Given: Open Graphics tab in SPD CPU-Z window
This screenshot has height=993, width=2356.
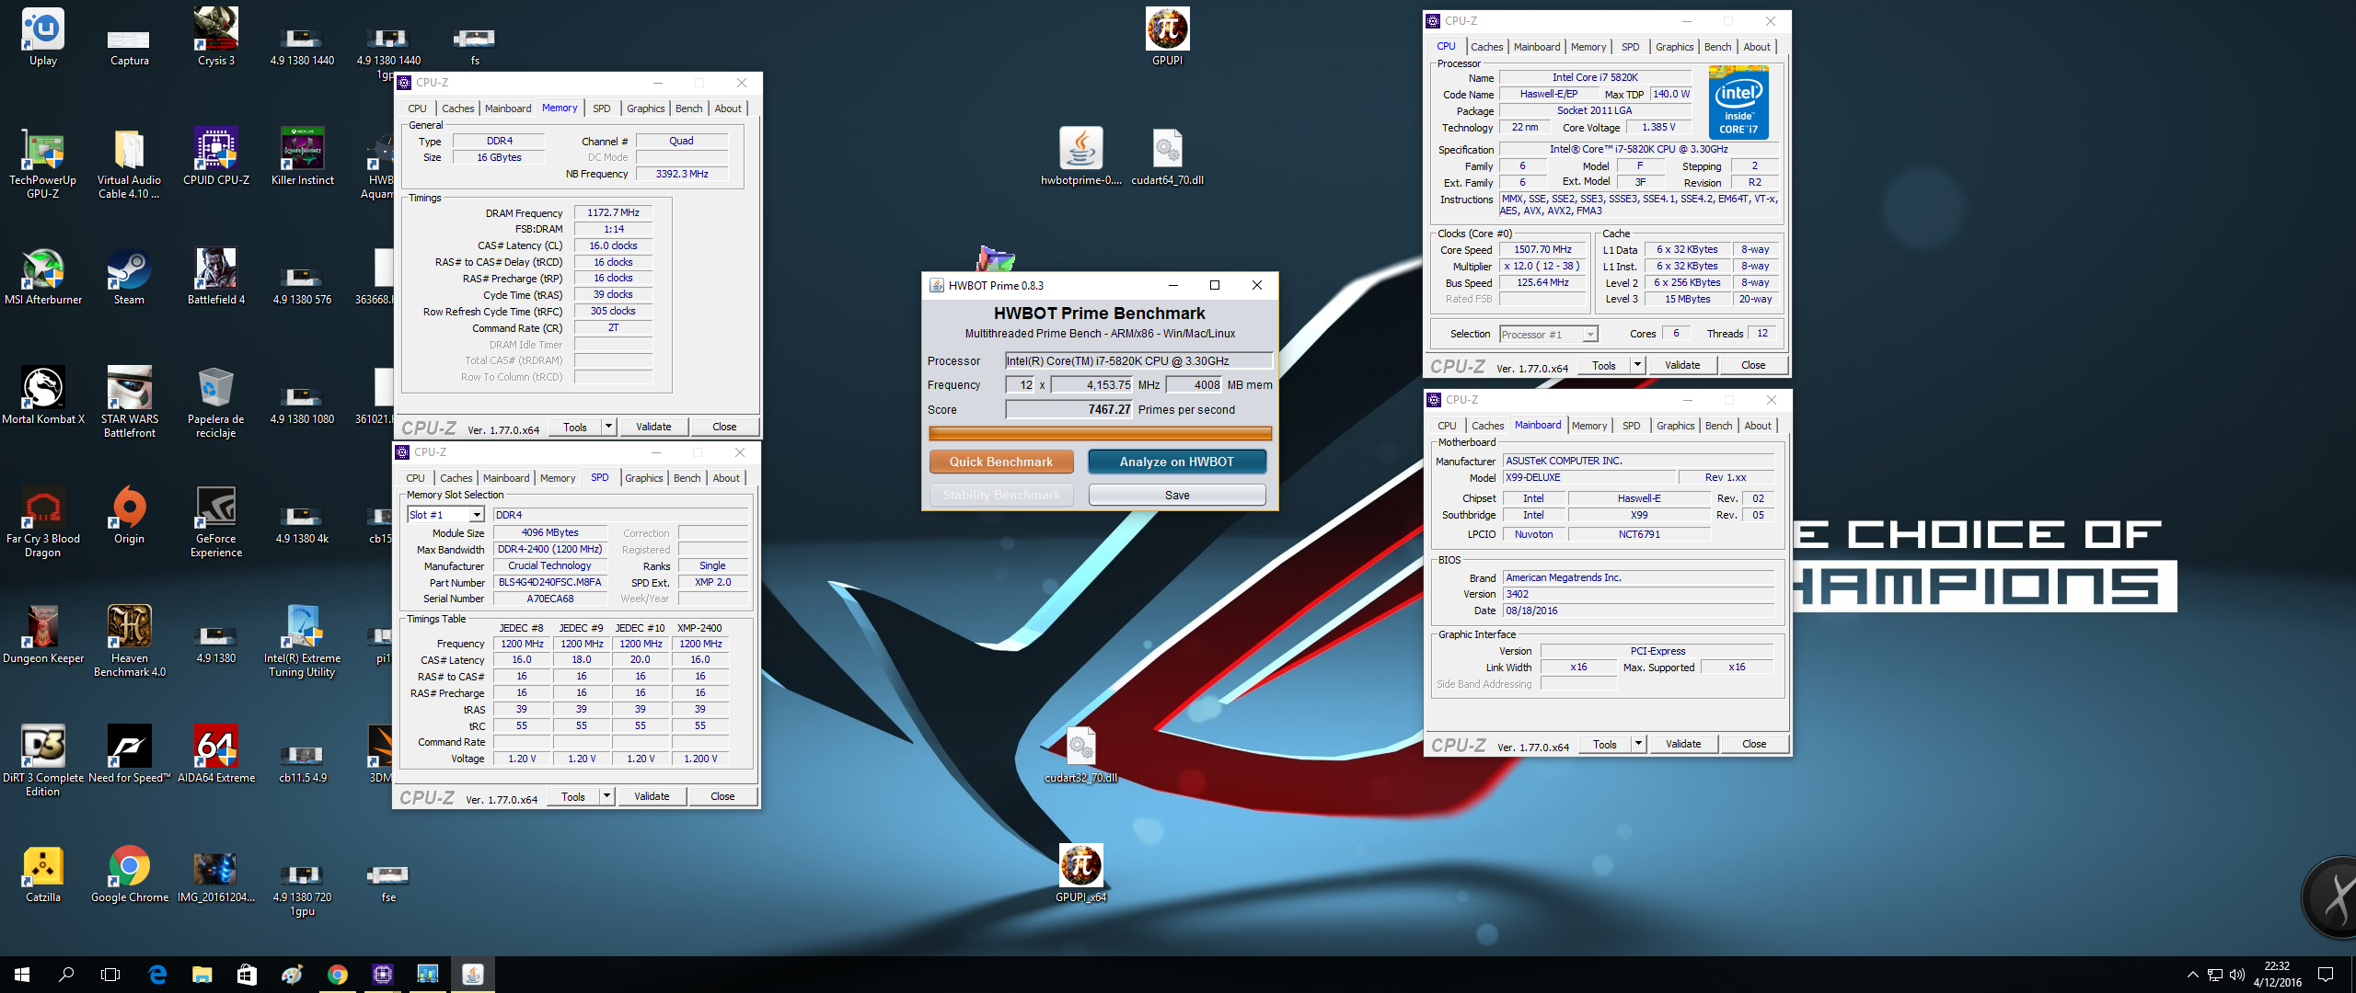Looking at the screenshot, I should pyautogui.click(x=643, y=478).
